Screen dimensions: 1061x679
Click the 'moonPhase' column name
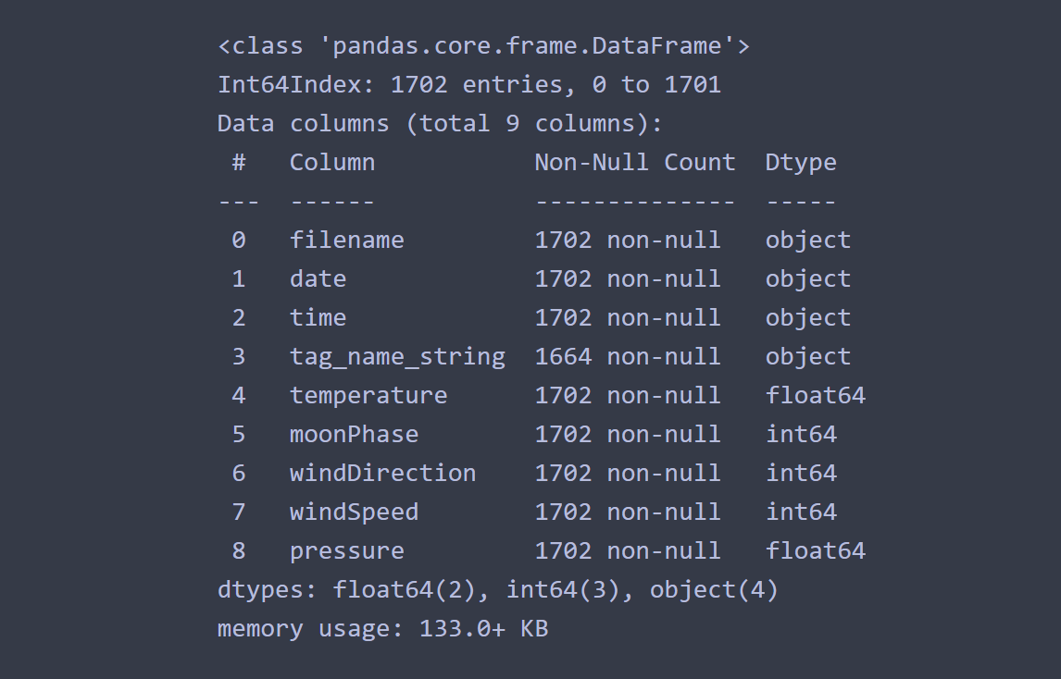pyautogui.click(x=354, y=434)
